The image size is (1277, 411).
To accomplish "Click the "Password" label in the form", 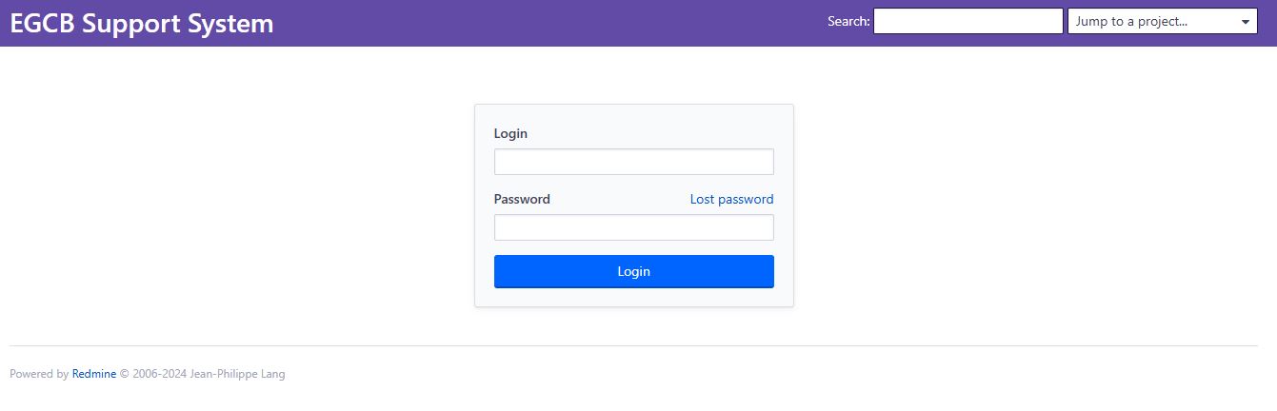I will [x=522, y=199].
